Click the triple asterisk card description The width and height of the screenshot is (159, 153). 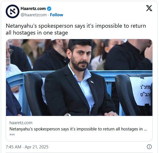(12, 135)
